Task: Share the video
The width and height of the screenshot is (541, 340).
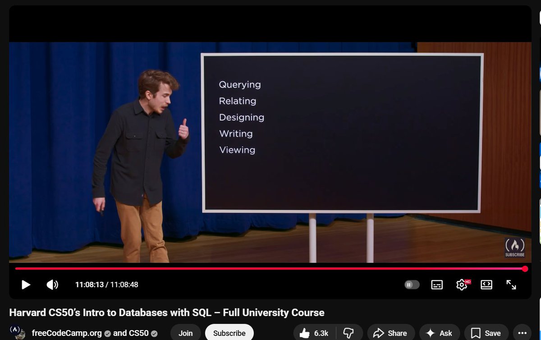Action: [391, 333]
